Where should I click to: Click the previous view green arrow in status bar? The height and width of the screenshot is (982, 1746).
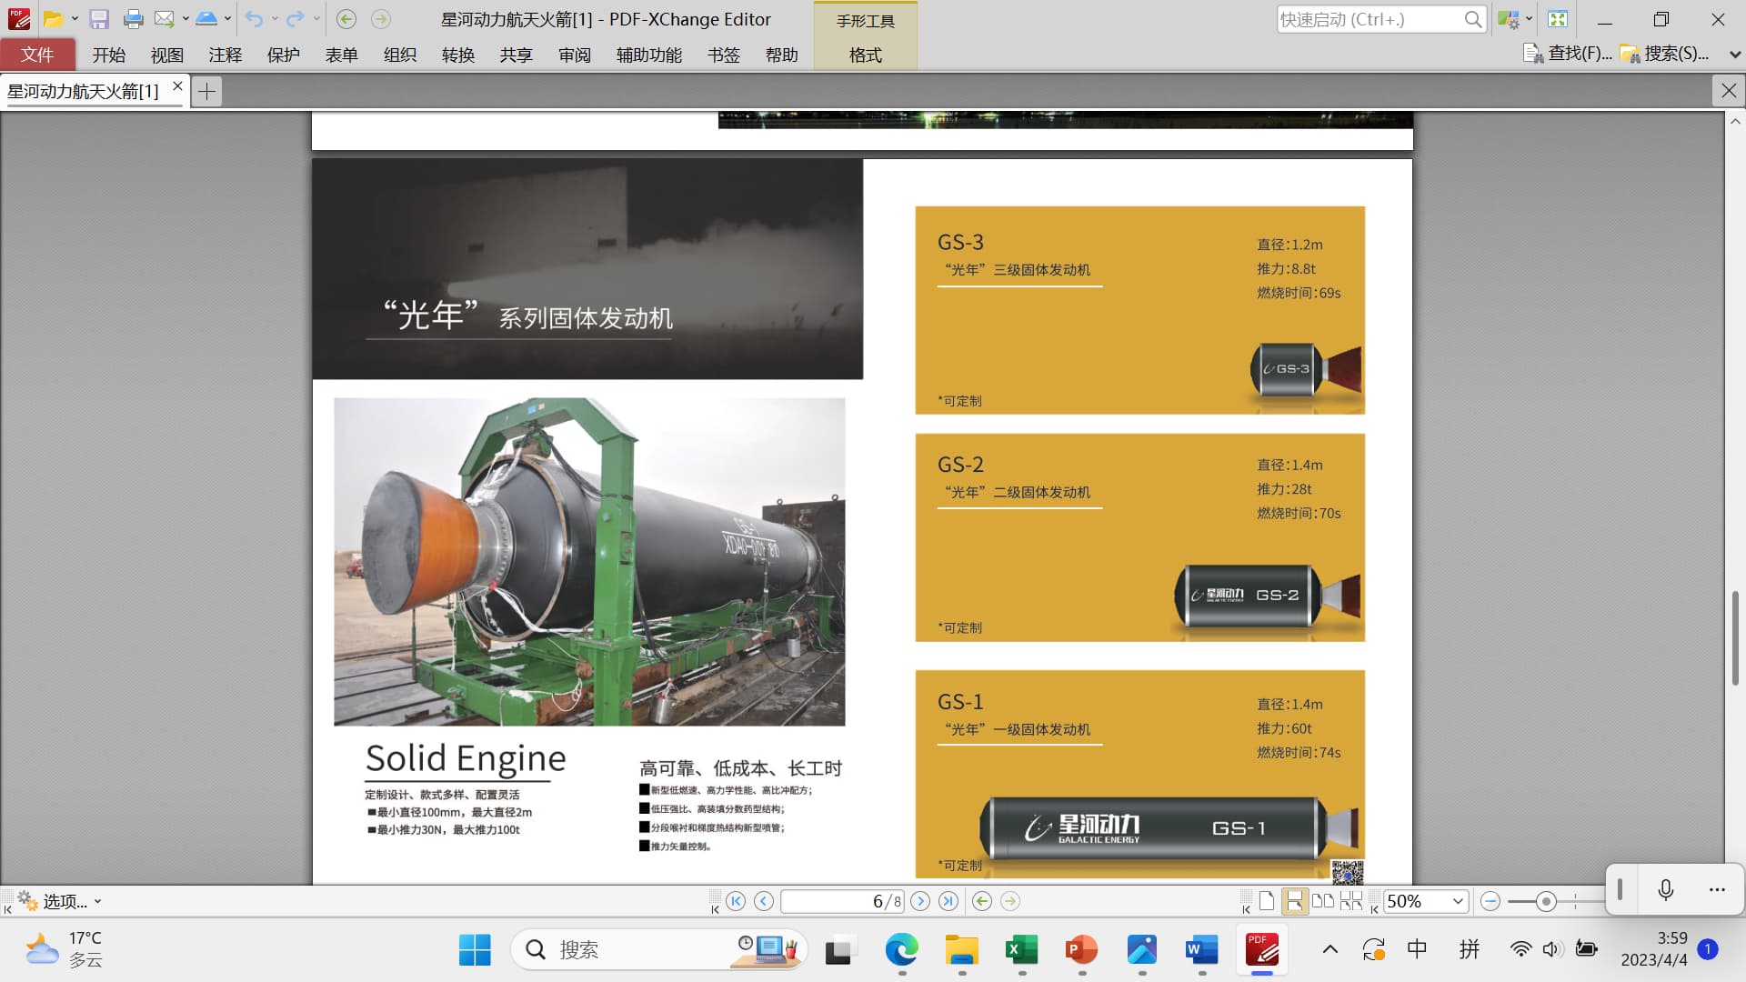[x=981, y=901]
